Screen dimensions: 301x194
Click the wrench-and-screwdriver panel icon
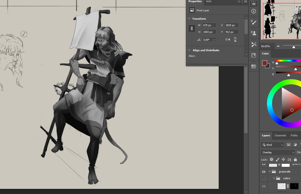tap(253, 44)
